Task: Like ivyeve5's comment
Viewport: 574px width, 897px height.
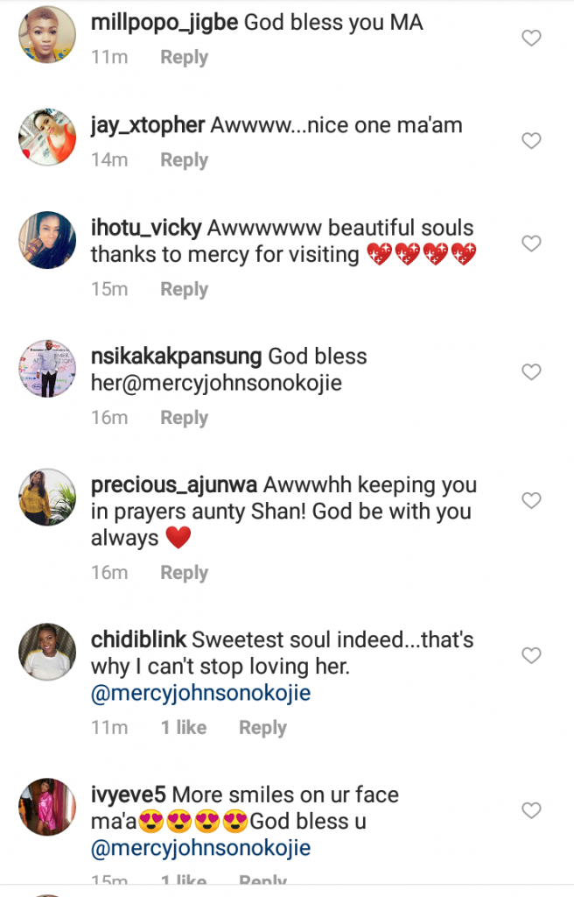Action: [531, 810]
